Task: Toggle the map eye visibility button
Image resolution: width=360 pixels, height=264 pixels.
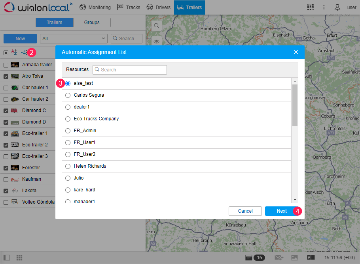Action: pyautogui.click(x=157, y=41)
